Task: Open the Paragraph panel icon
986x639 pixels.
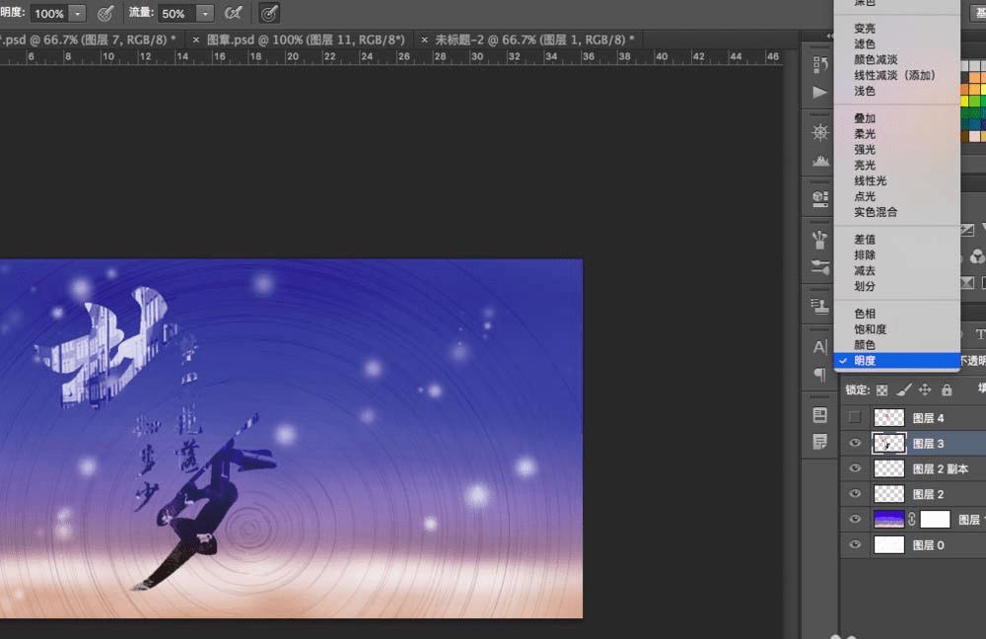Action: (x=820, y=375)
